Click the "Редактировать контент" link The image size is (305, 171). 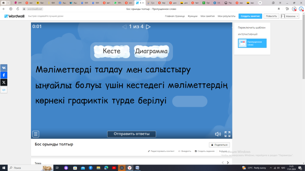(x=161, y=151)
